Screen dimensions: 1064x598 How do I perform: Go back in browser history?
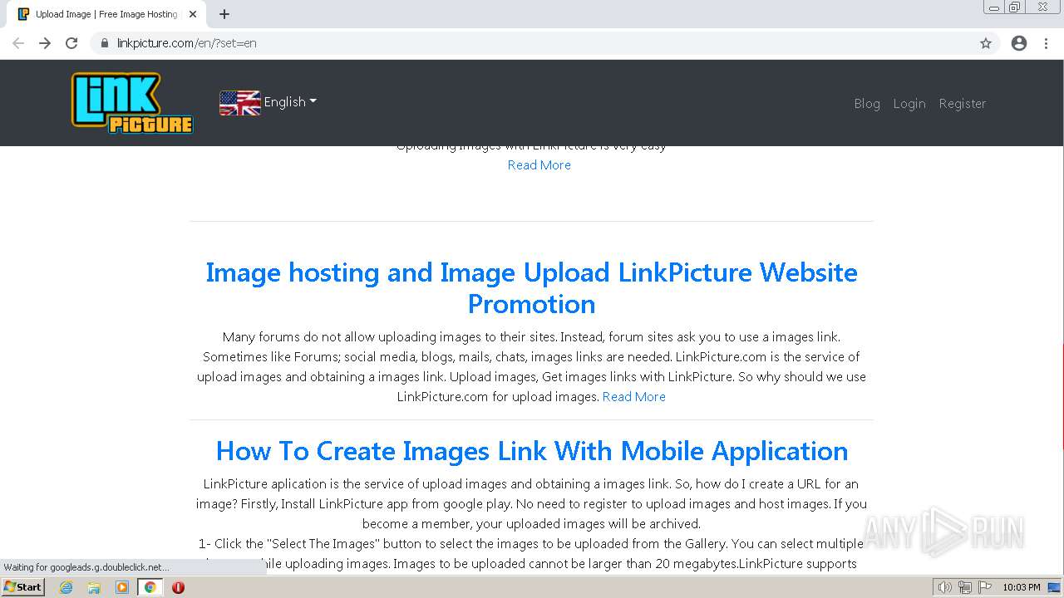[18, 43]
